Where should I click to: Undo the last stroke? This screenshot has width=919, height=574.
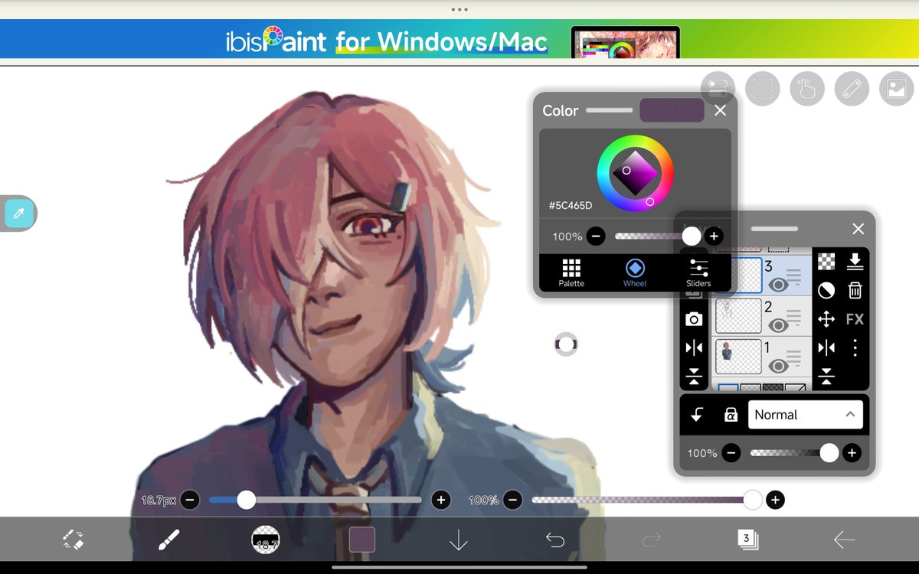[x=555, y=540]
